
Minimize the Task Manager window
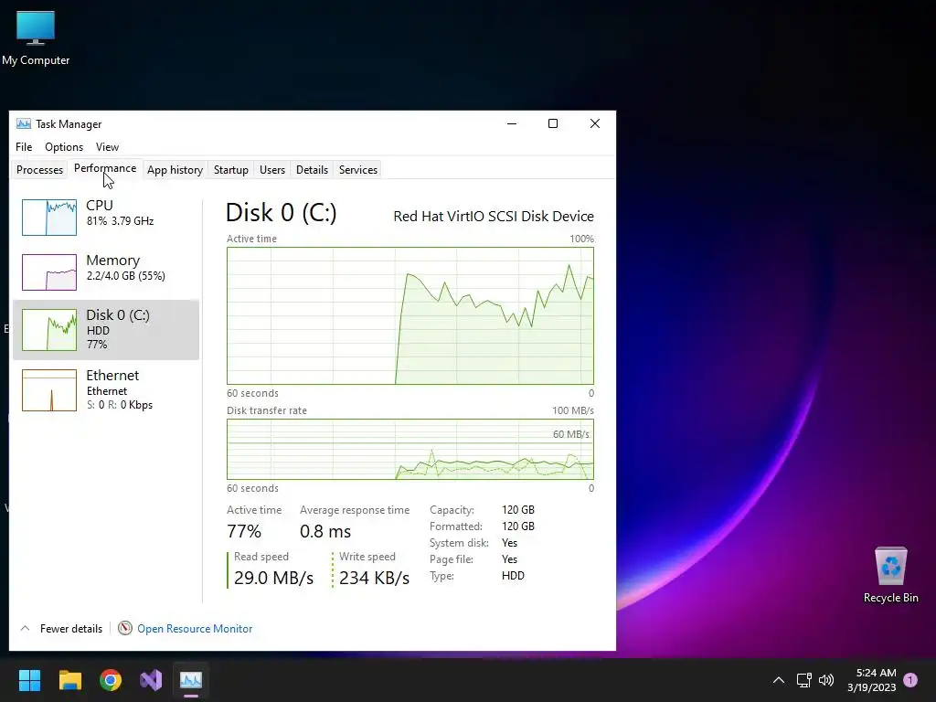512,123
